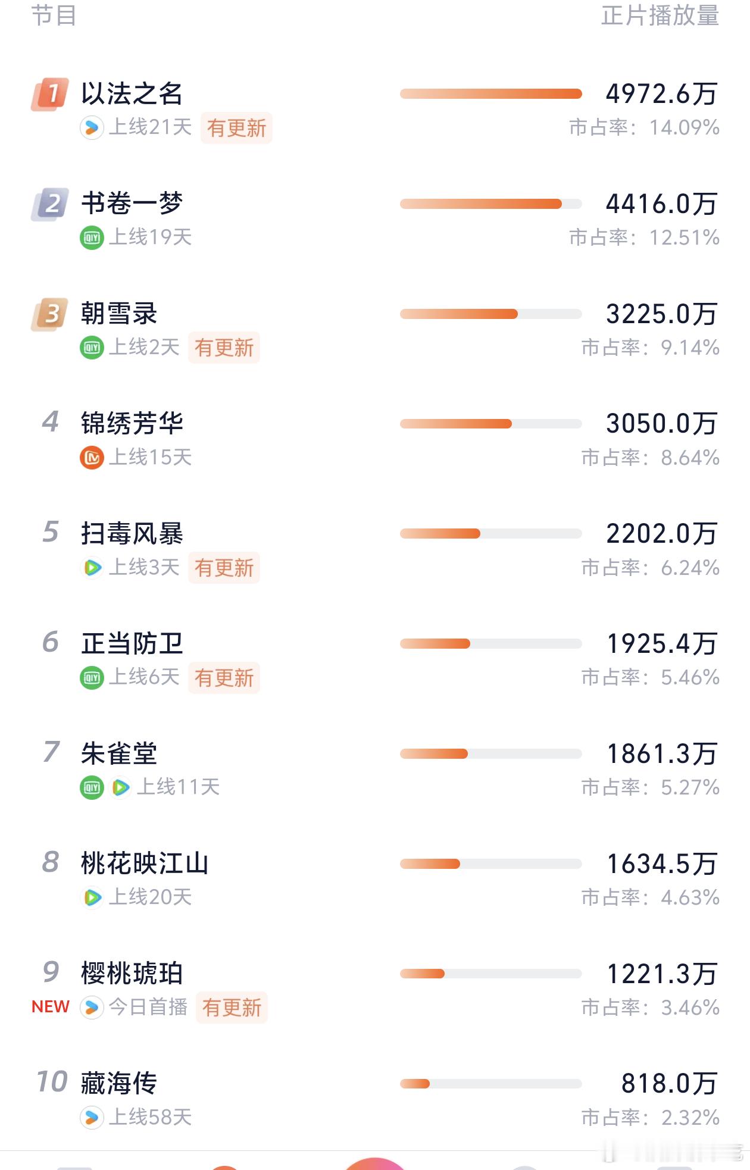Screen dimensions: 750x1170
Task: Tap the 有更新 tag for 樱桃琥珀
Action: point(232,1008)
